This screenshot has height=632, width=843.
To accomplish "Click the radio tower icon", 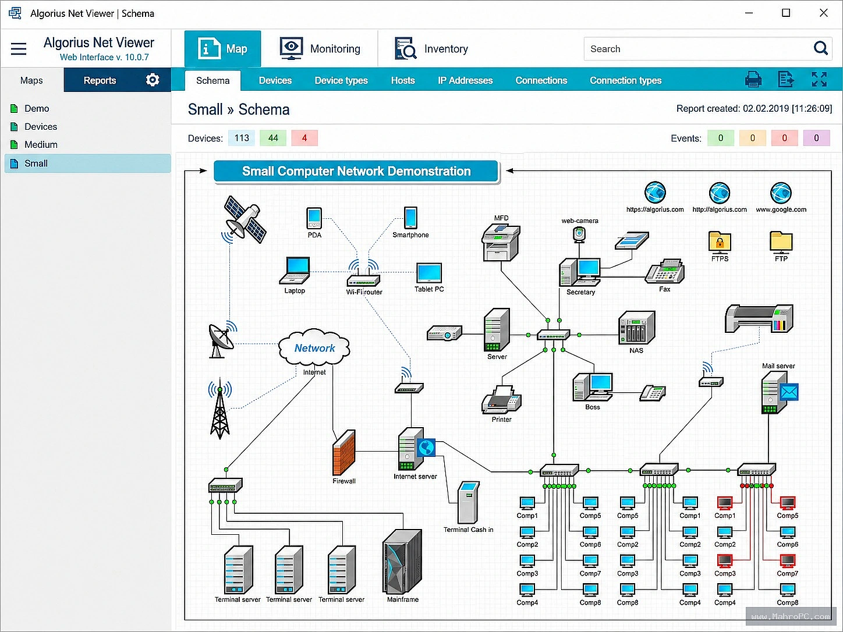I will pyautogui.click(x=219, y=408).
